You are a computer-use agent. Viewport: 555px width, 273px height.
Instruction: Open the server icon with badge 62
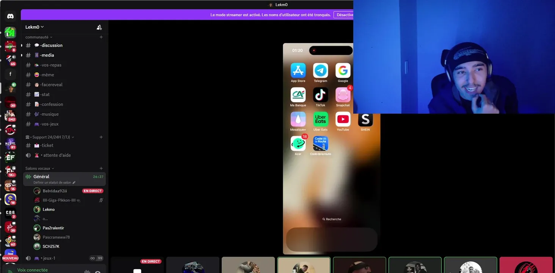click(x=10, y=241)
